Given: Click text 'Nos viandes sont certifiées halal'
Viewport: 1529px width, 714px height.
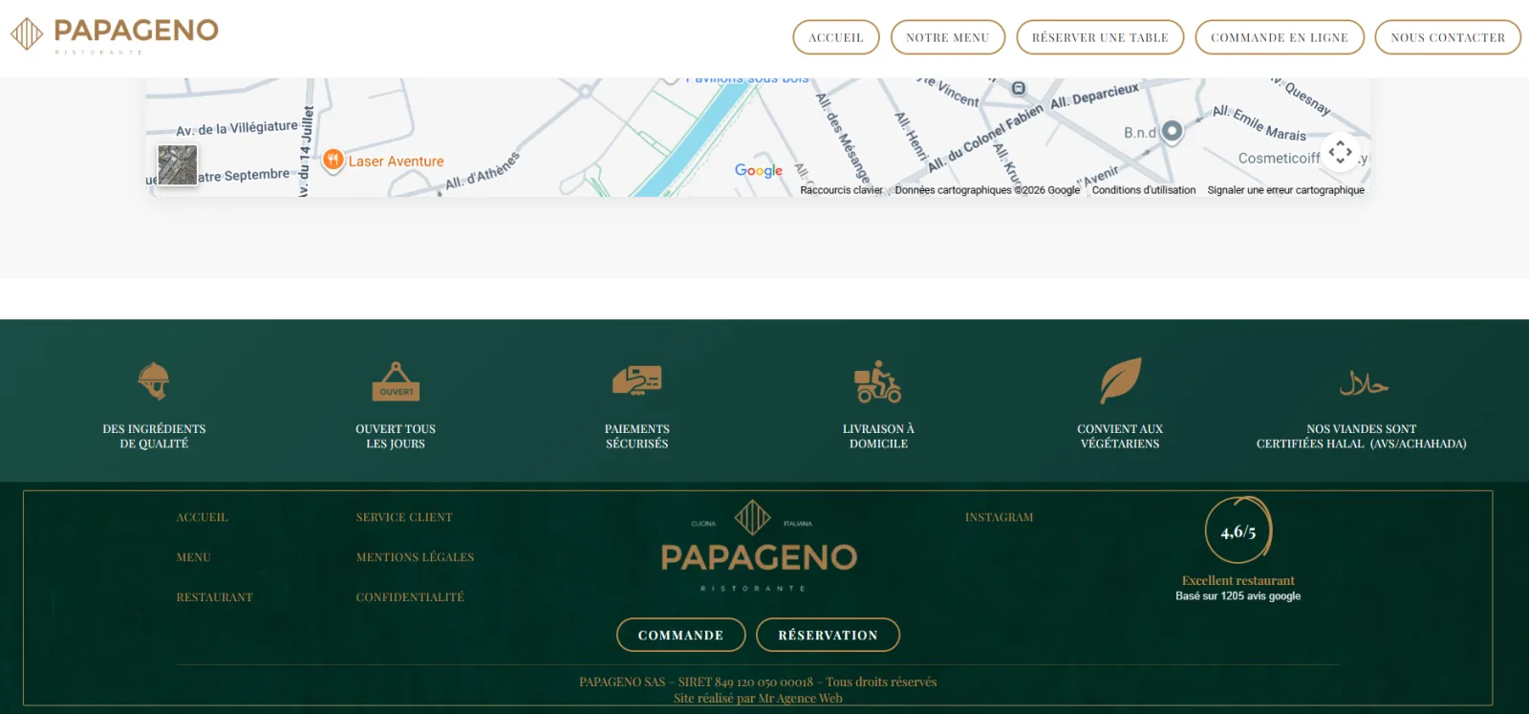Looking at the screenshot, I should (1361, 436).
